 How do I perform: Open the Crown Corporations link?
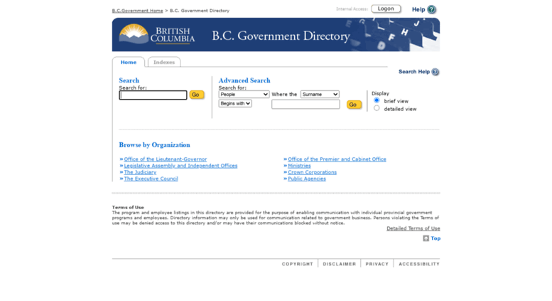click(x=313, y=172)
